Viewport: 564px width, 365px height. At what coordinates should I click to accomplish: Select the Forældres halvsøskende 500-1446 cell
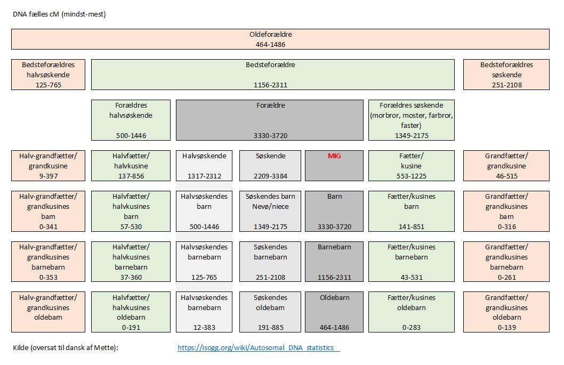[131, 120]
